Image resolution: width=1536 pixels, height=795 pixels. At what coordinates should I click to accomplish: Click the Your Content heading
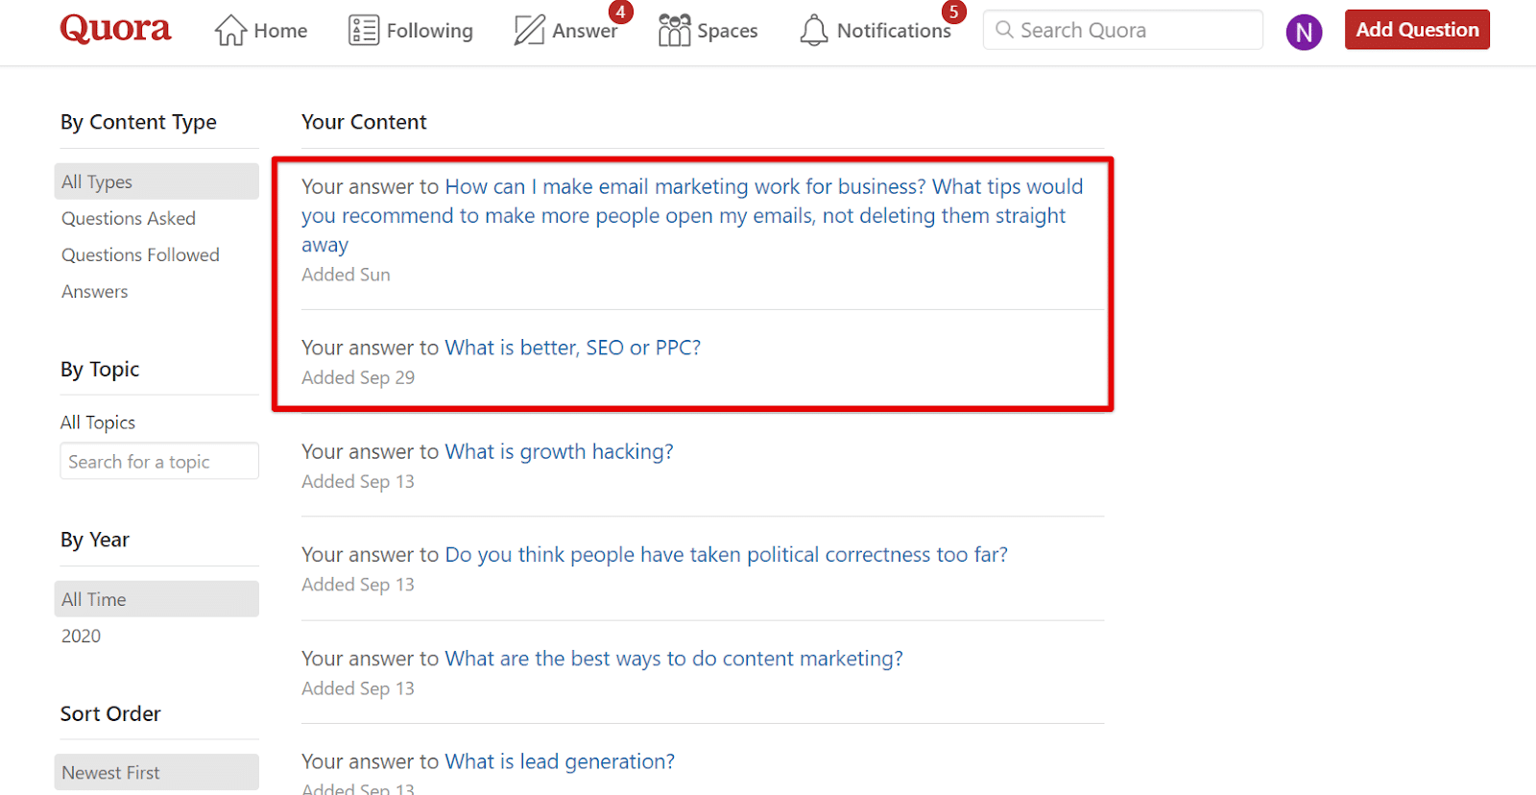[364, 122]
